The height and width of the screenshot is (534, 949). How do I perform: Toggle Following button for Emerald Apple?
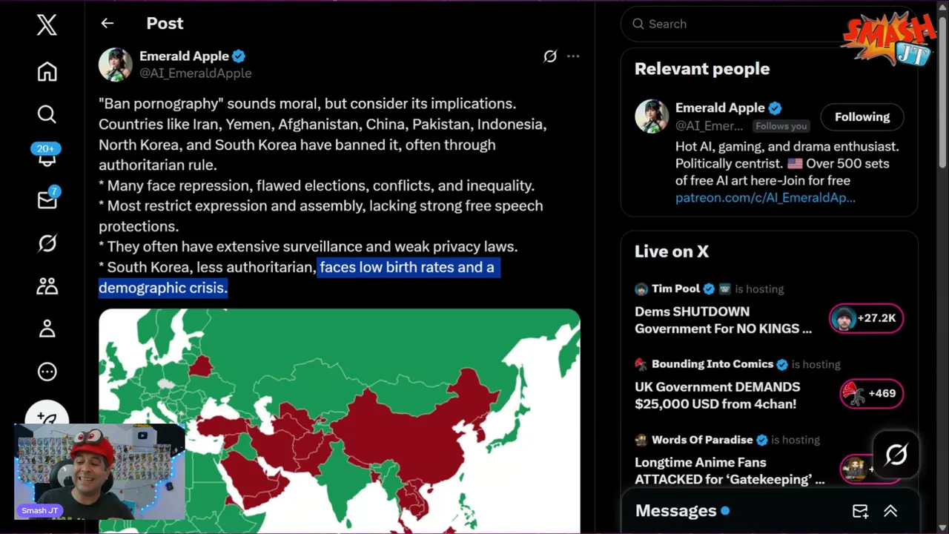(862, 117)
